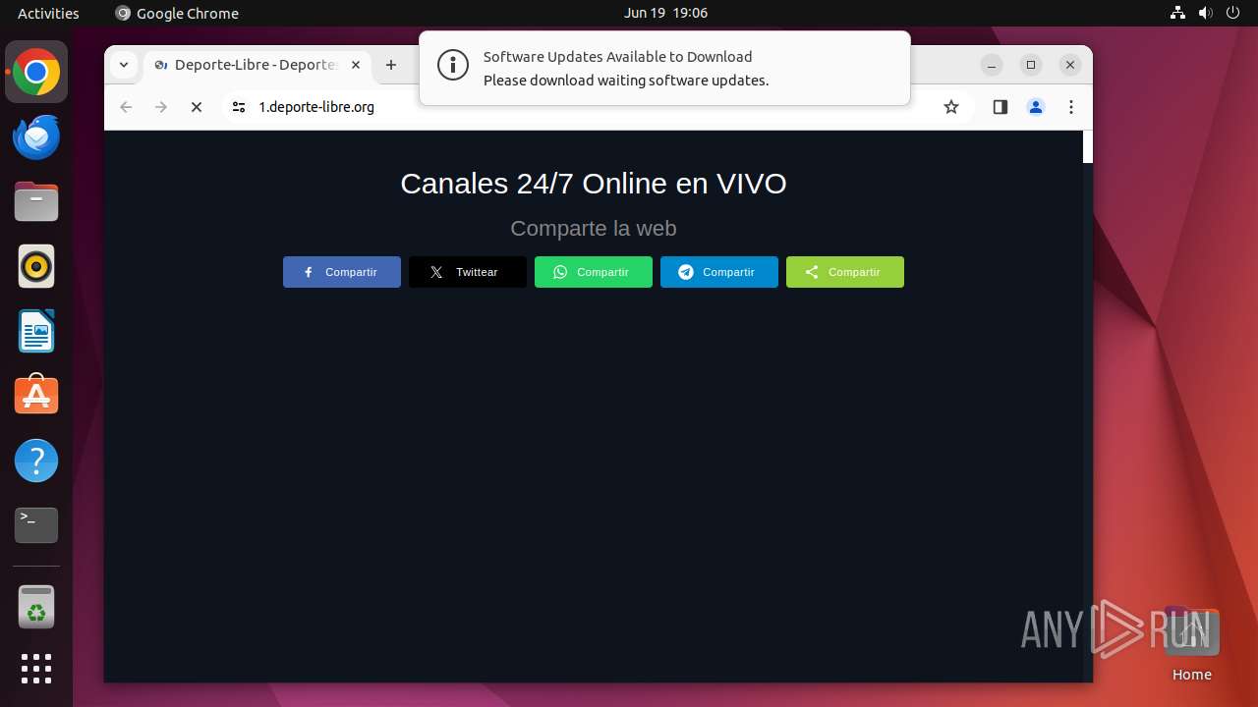Screen dimensions: 1258x707
Task: Open the Software Updates notification
Action: coord(664,68)
